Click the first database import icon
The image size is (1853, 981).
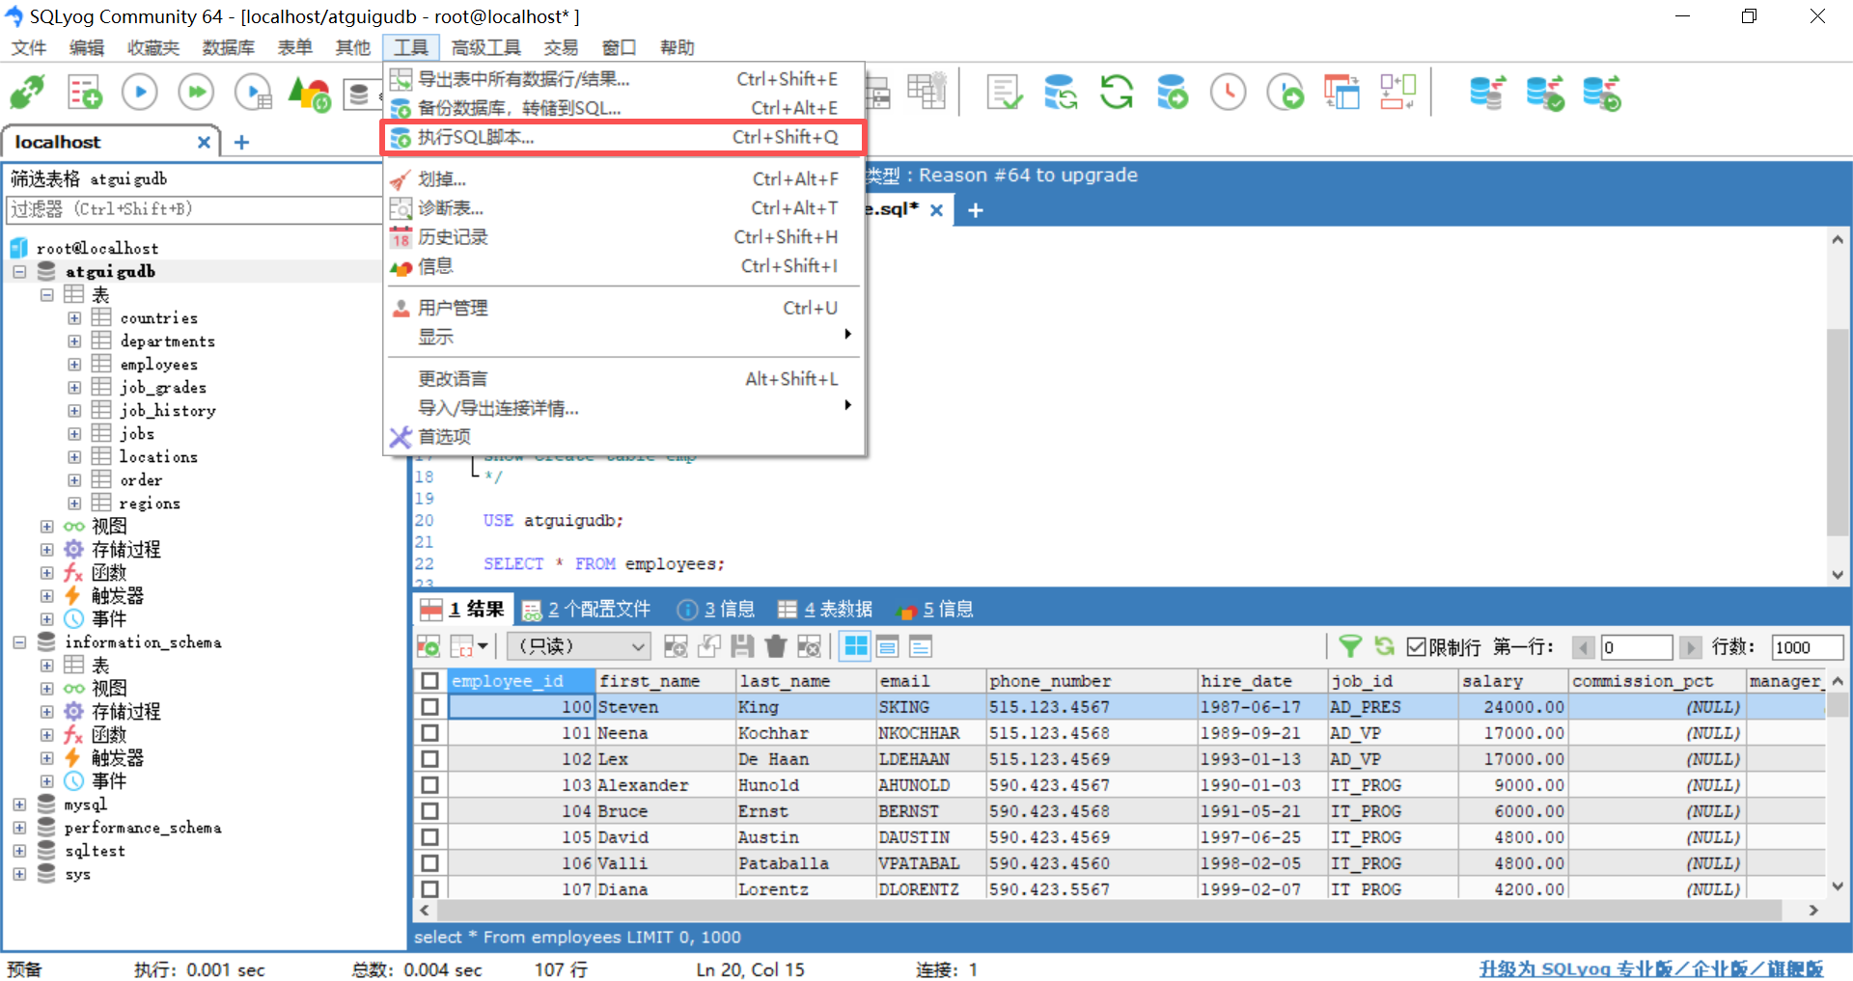(x=1487, y=93)
